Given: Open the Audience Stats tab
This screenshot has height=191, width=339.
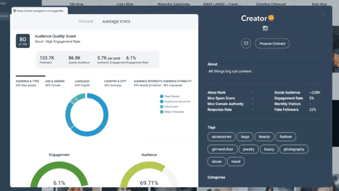Looking at the screenshot, I should coord(116,21).
